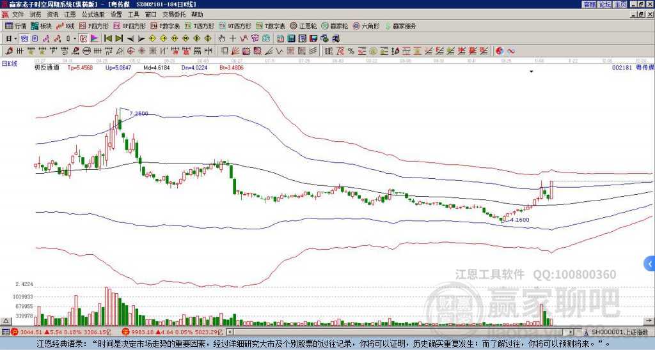Click the 4.1600 low price label
This screenshot has height=350, width=655.
click(x=519, y=220)
